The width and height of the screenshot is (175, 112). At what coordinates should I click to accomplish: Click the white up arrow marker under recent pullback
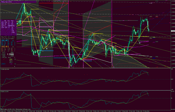pyautogui.click(x=140, y=43)
